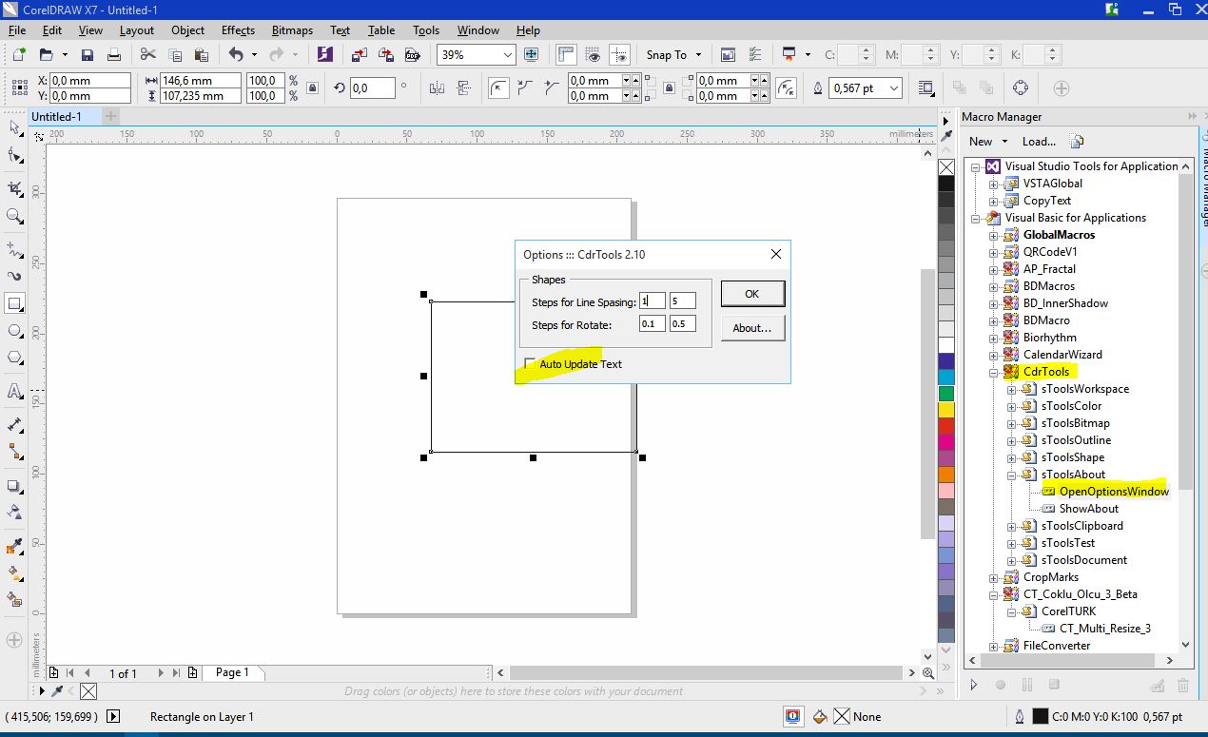1208x737 pixels.
Task: Select the Zoom magnifier tool
Action: 14,217
